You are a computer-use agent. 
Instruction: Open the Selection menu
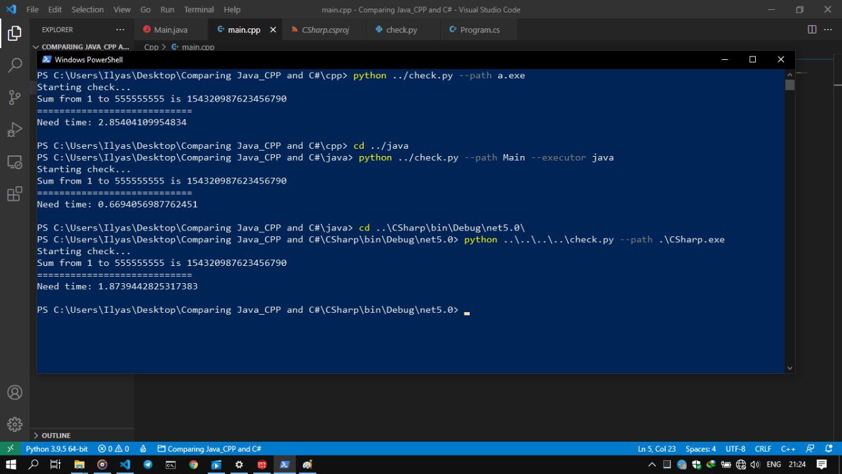tap(87, 9)
